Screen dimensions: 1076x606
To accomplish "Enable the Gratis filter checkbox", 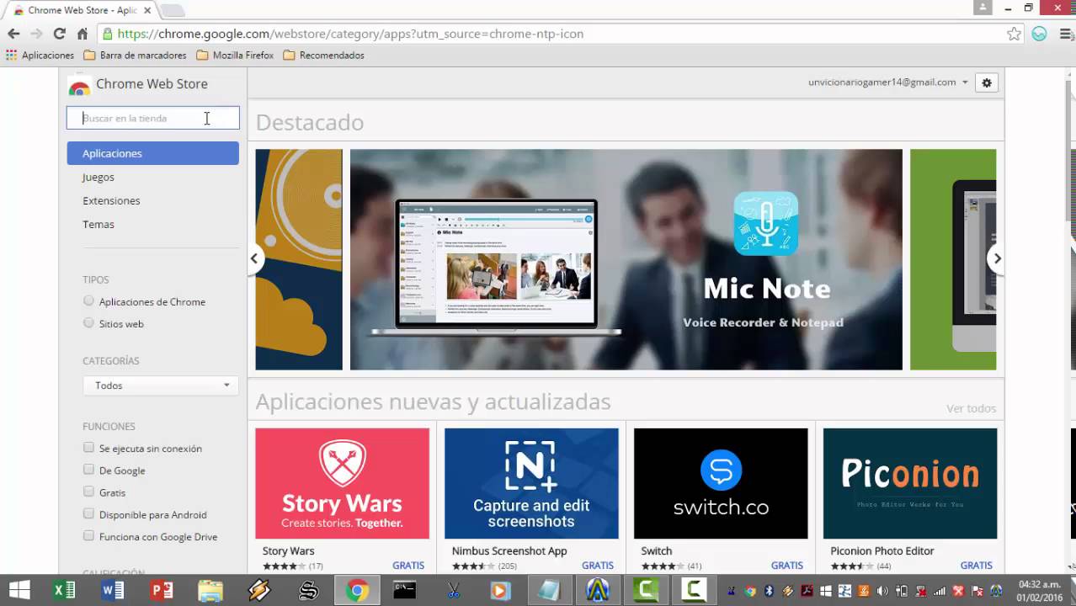I will [88, 492].
